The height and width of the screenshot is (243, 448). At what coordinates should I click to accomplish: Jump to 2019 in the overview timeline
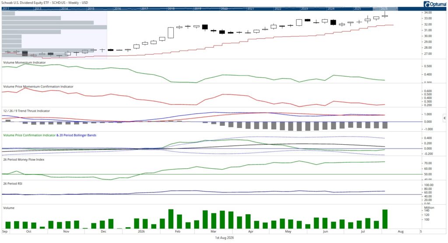pos(198,9)
